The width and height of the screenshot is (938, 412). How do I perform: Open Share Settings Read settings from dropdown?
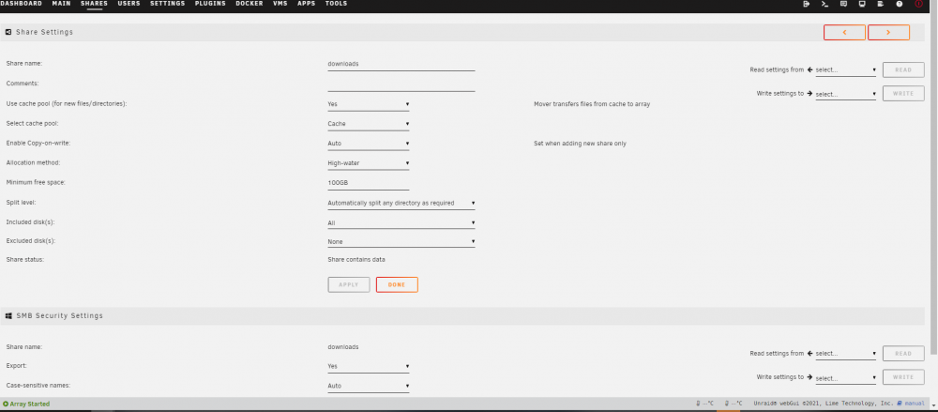846,70
